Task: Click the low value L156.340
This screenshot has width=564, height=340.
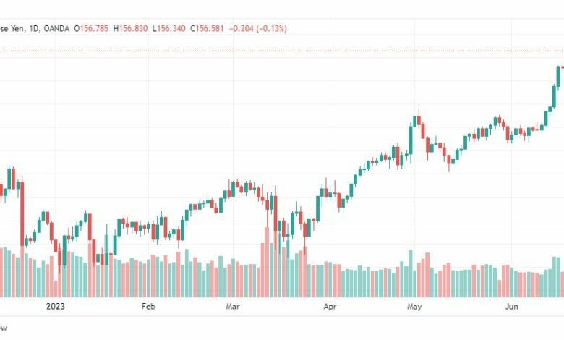Action: pyautogui.click(x=168, y=28)
